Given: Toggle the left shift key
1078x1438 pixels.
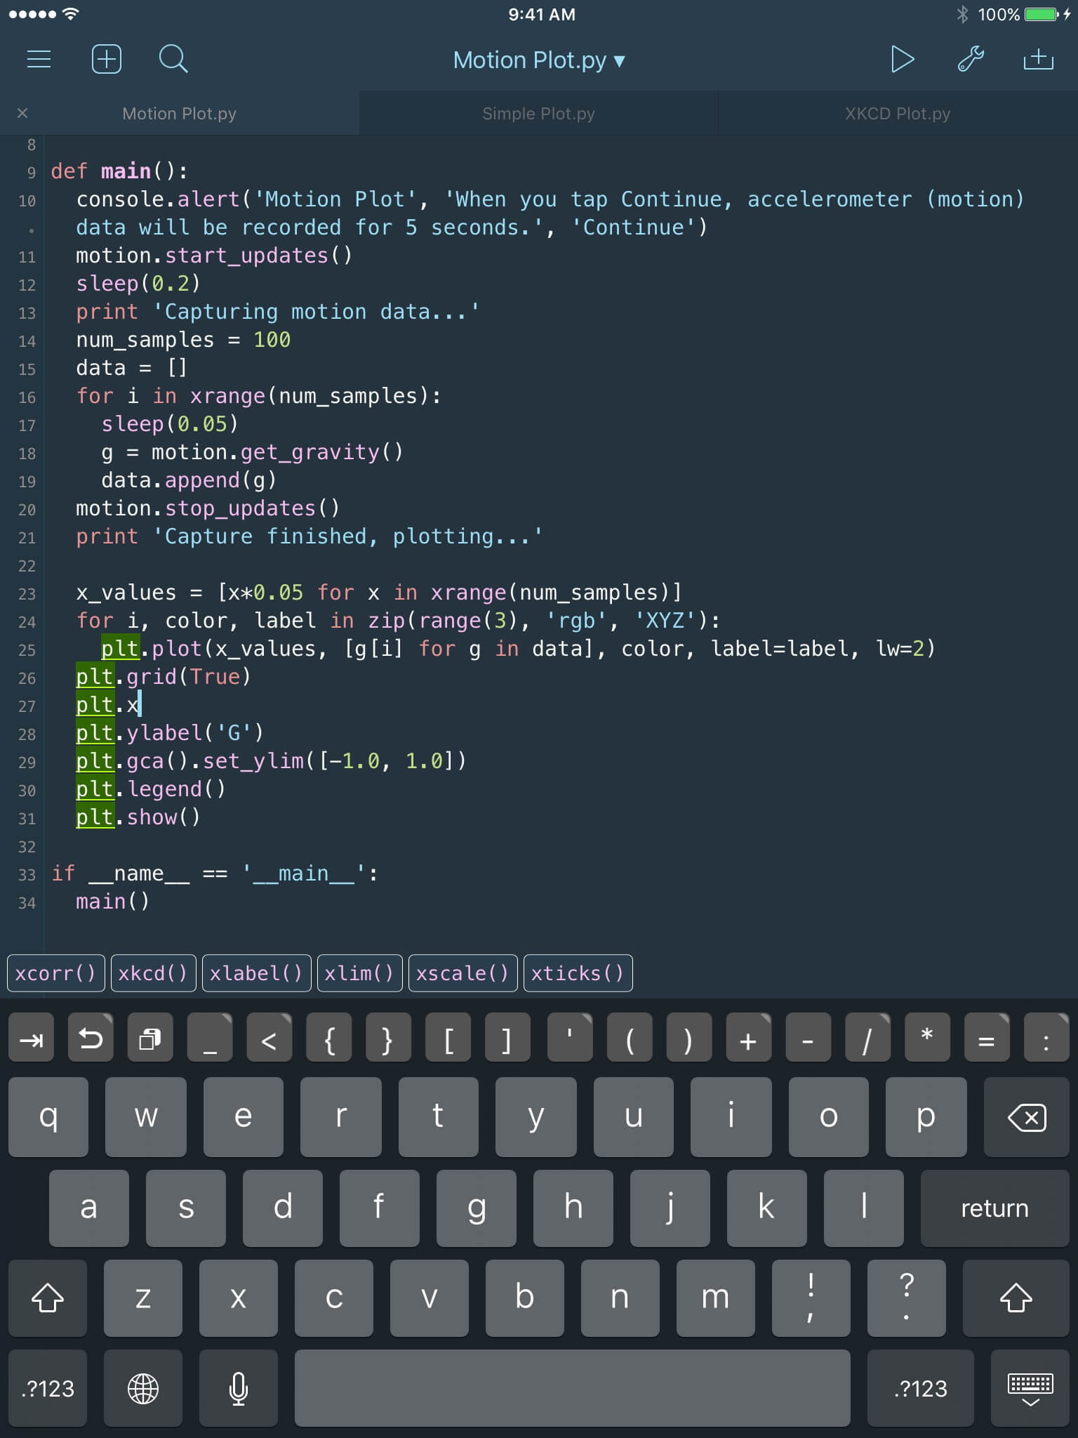Looking at the screenshot, I should point(48,1298).
